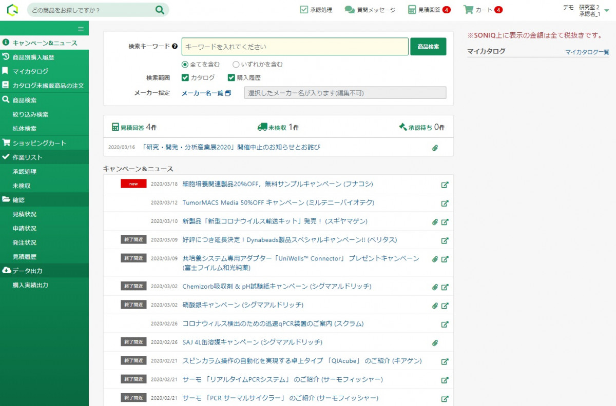Screen dimensions: 616x406
Task: Open 見積回答 4件 summary
Action: pyautogui.click(x=134, y=127)
